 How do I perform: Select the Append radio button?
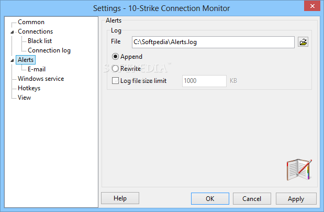pos(115,57)
